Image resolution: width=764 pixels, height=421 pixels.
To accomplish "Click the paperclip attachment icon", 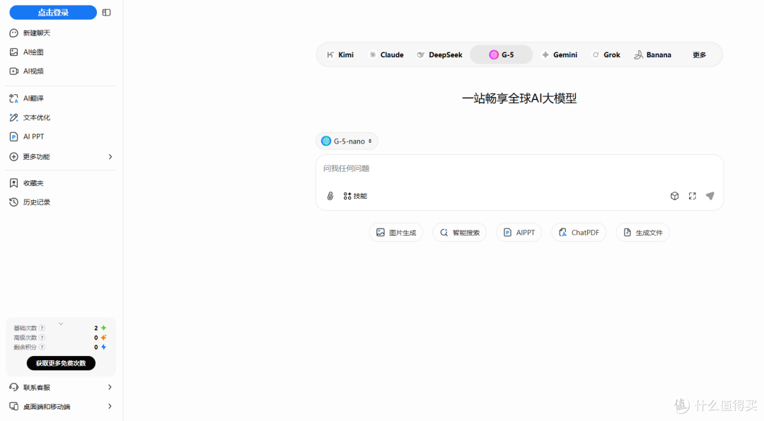I will click(x=330, y=196).
